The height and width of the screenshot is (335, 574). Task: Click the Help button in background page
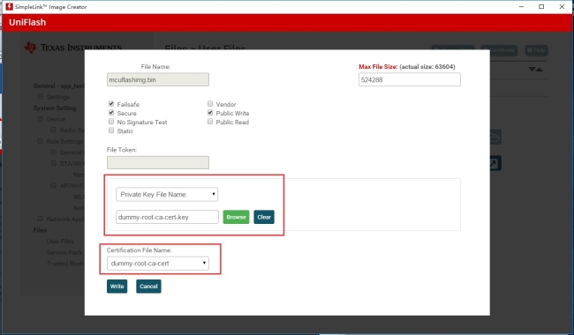point(536,50)
